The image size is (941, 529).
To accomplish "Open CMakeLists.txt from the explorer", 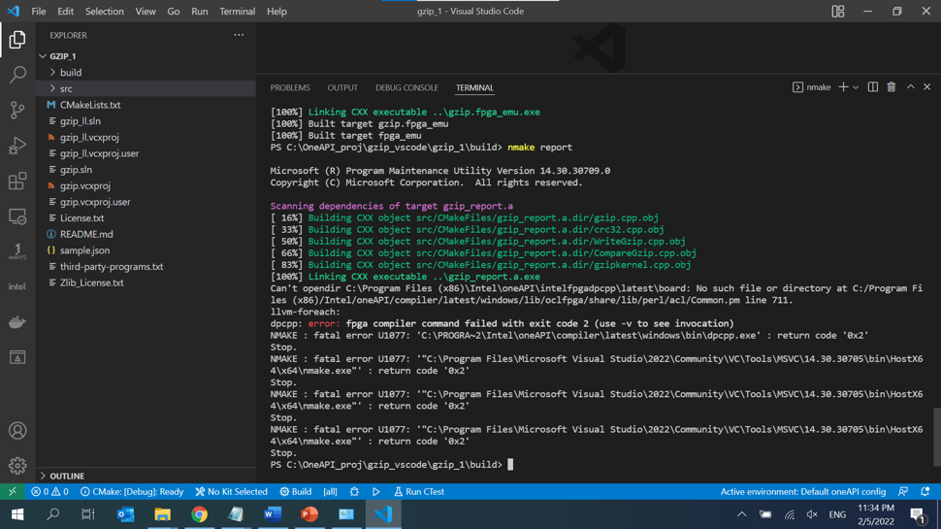I will point(90,105).
